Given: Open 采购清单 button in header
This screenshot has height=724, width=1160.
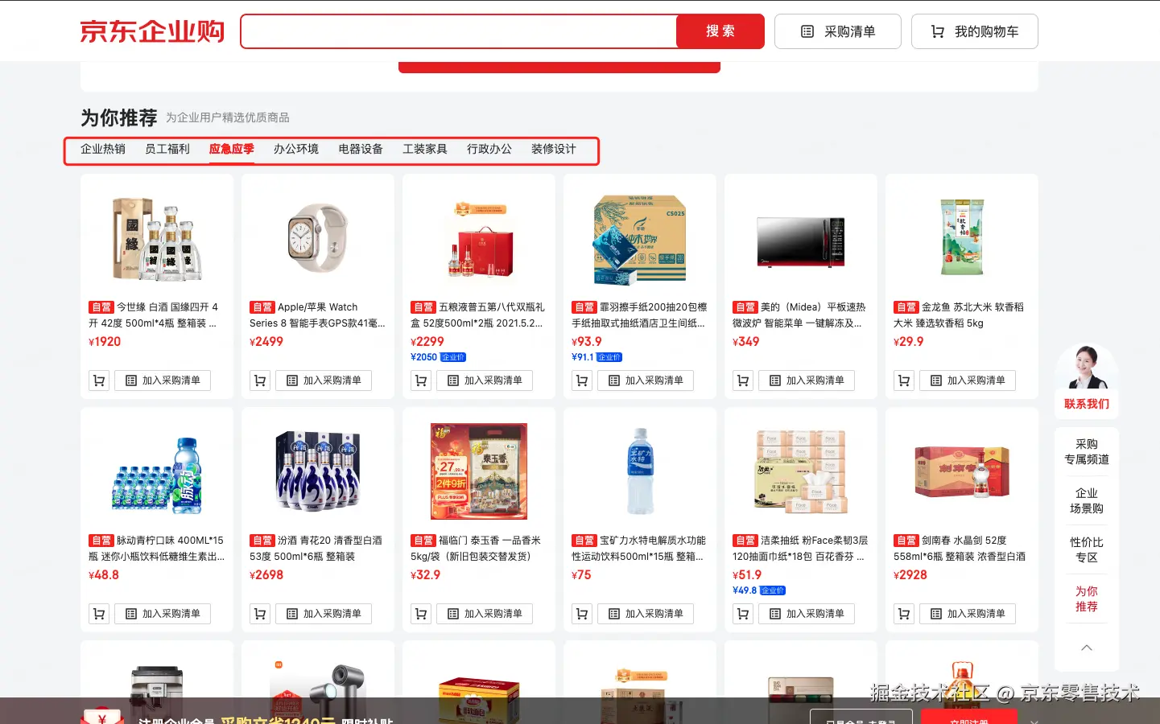Looking at the screenshot, I should click(838, 31).
